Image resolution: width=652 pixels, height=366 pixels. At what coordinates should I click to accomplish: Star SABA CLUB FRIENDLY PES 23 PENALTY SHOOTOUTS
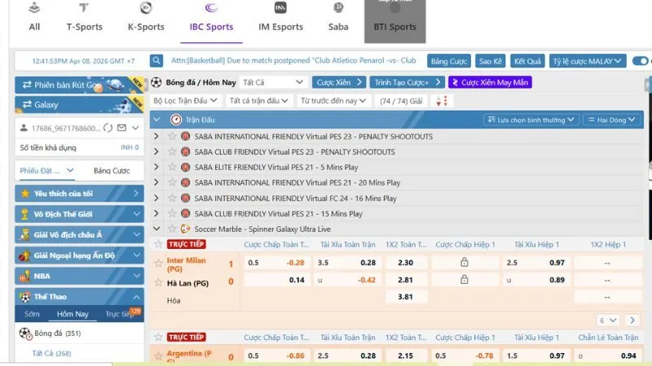[x=172, y=151]
